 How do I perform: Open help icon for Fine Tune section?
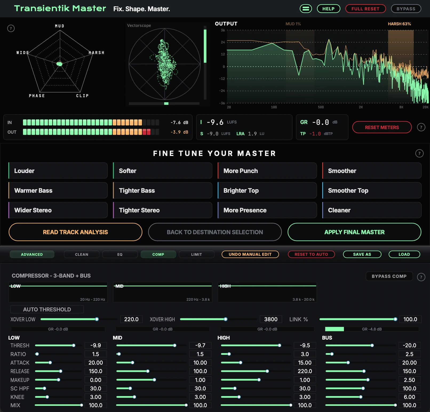tap(419, 153)
